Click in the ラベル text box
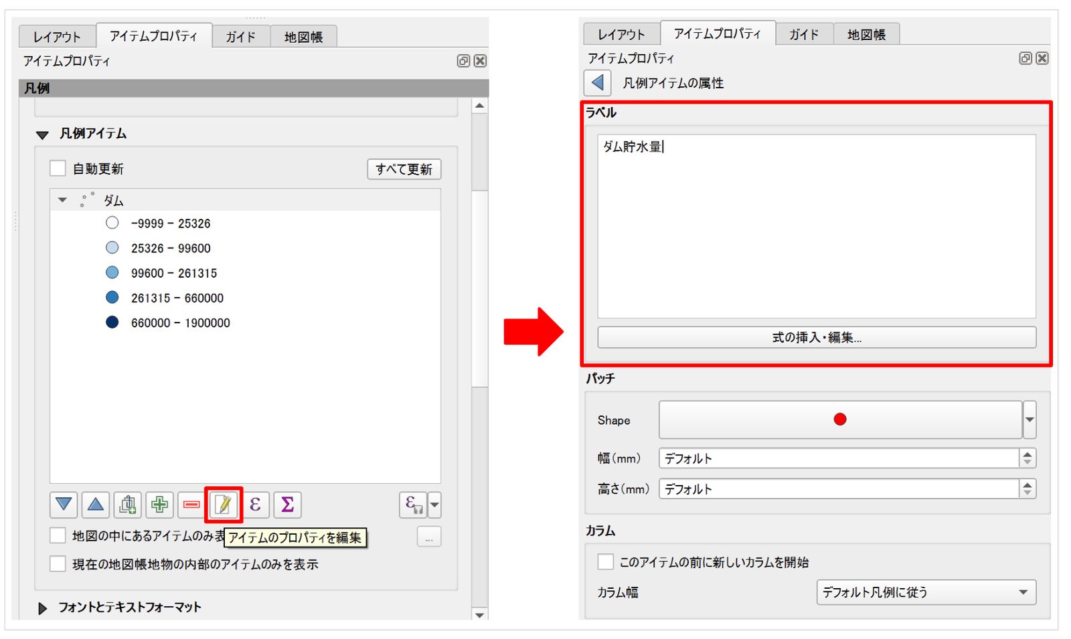 point(817,226)
